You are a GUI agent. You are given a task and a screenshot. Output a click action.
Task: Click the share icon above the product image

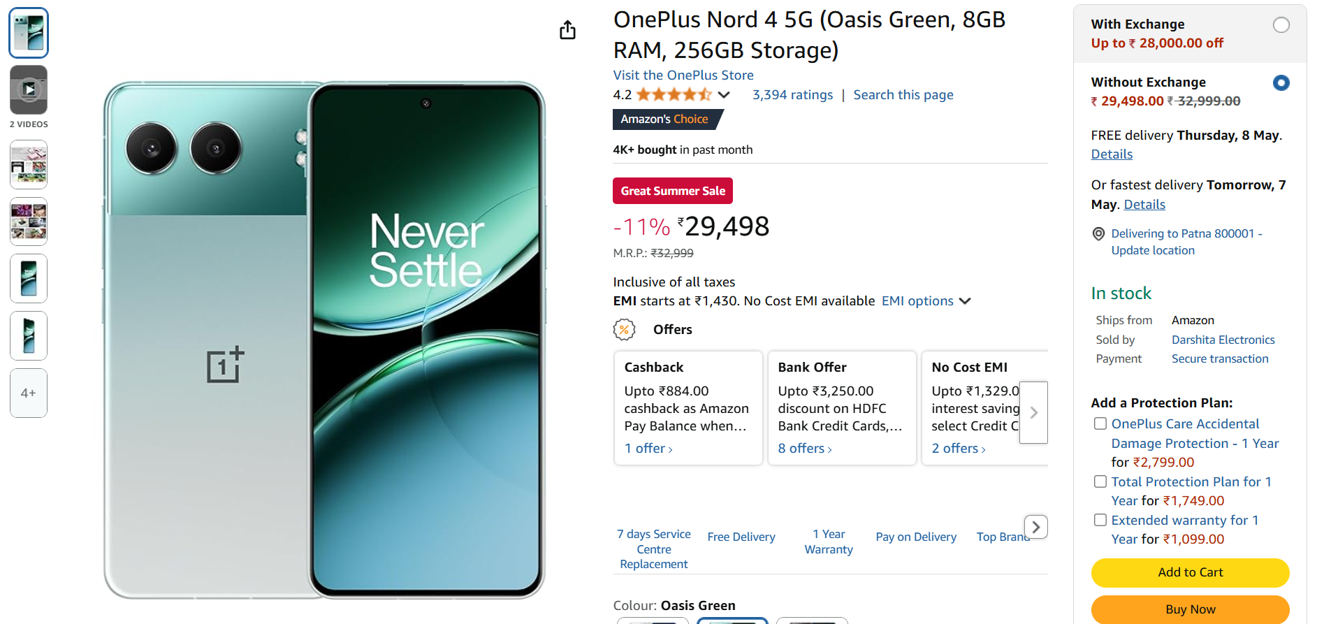click(x=567, y=30)
